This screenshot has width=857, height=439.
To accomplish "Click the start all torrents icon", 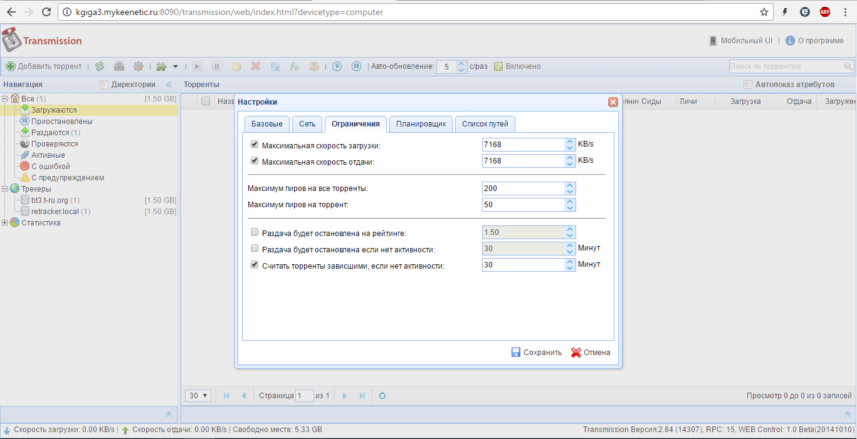I will [337, 66].
